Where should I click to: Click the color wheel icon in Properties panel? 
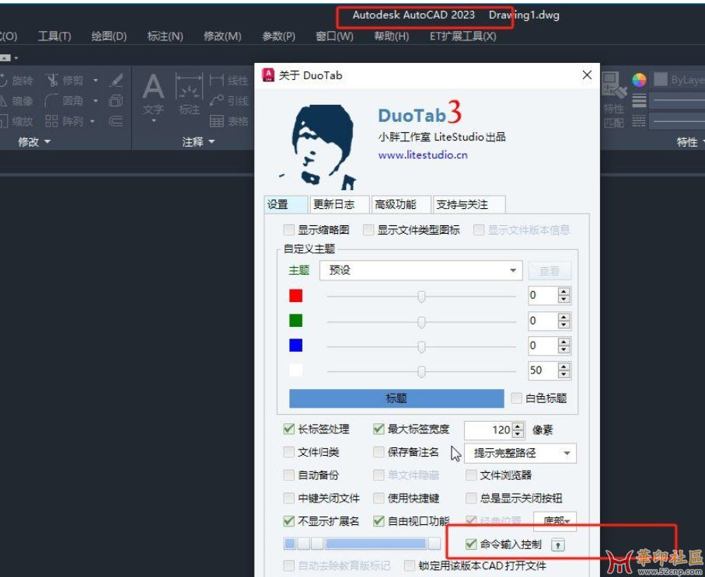click(x=639, y=80)
